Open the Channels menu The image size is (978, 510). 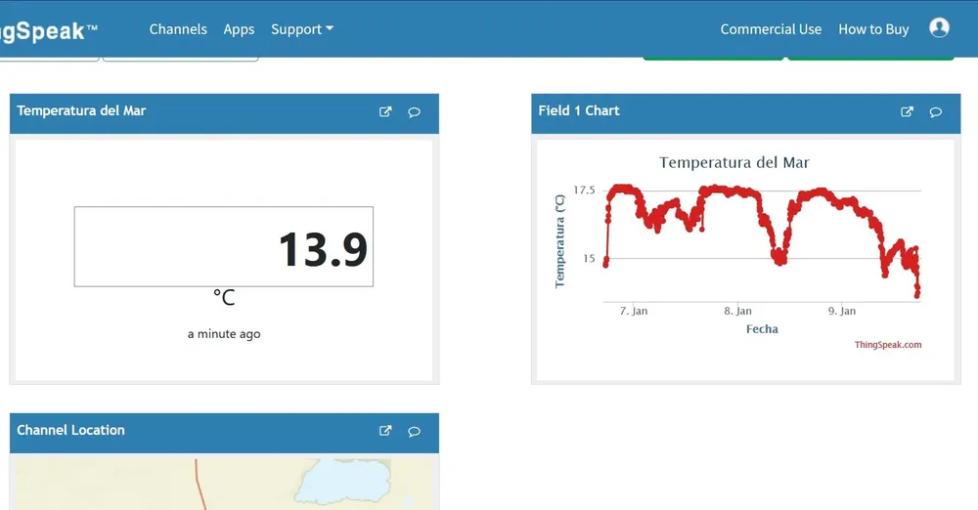point(178,29)
